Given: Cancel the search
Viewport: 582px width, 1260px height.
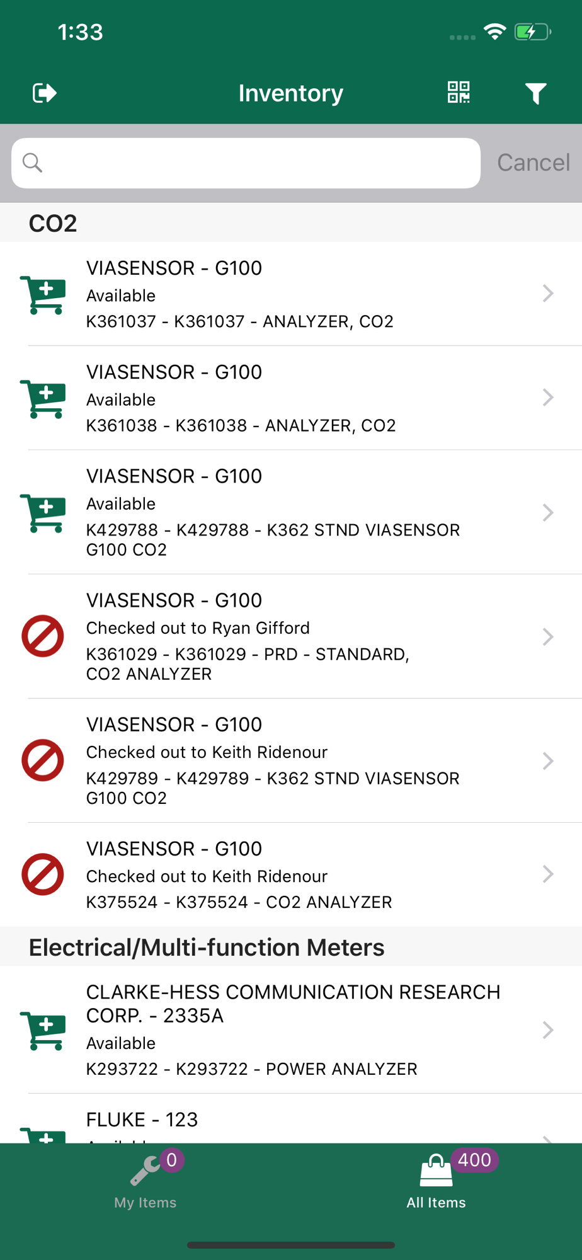Looking at the screenshot, I should [533, 163].
